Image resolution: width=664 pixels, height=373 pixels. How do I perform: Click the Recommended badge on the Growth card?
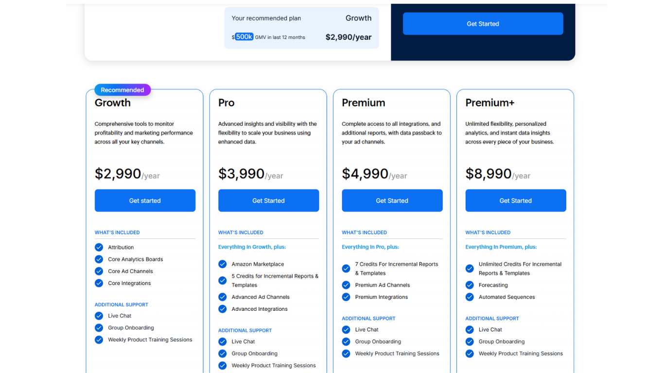pos(122,89)
